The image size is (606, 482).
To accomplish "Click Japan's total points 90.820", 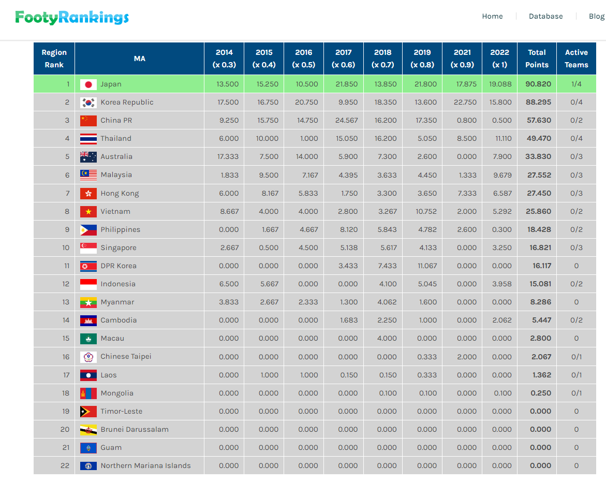I will [x=538, y=84].
